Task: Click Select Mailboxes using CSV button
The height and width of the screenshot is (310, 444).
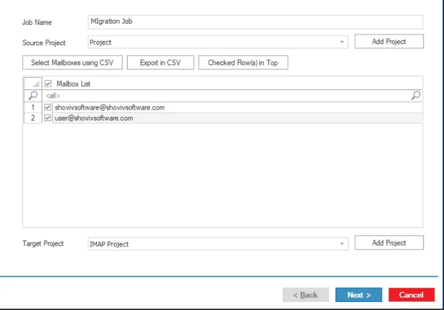Action: tap(72, 63)
